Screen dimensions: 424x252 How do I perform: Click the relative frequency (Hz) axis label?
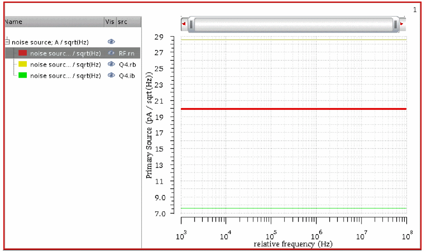pyautogui.click(x=293, y=244)
